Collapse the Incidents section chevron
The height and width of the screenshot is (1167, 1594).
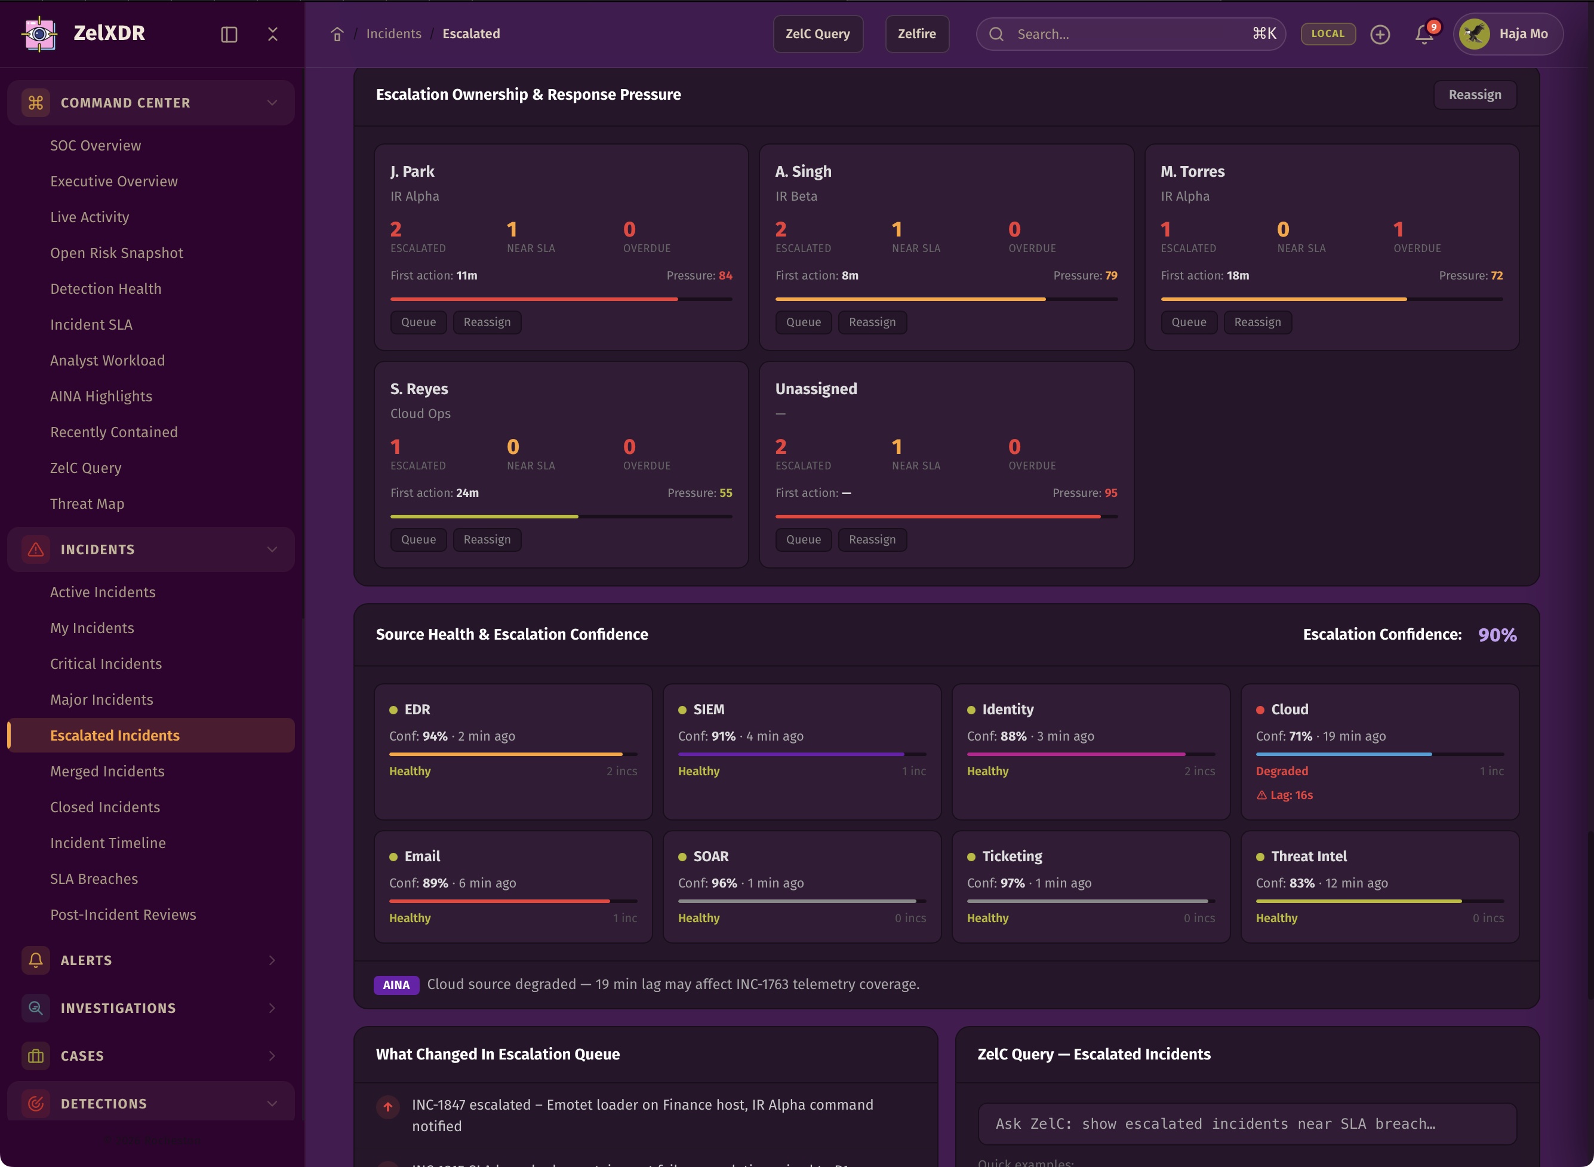click(x=272, y=549)
